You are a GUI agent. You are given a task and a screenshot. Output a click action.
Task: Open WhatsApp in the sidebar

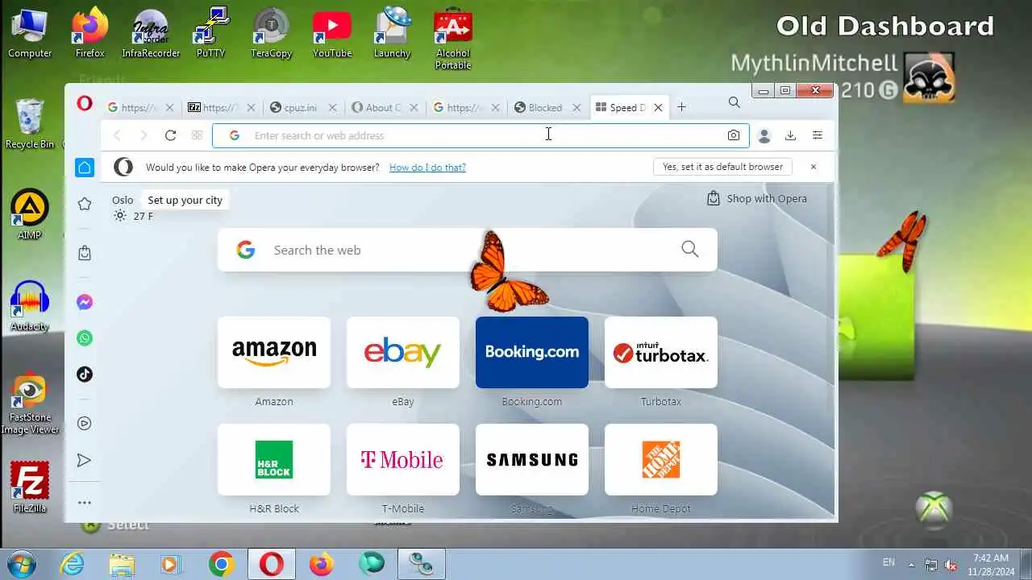(x=85, y=338)
